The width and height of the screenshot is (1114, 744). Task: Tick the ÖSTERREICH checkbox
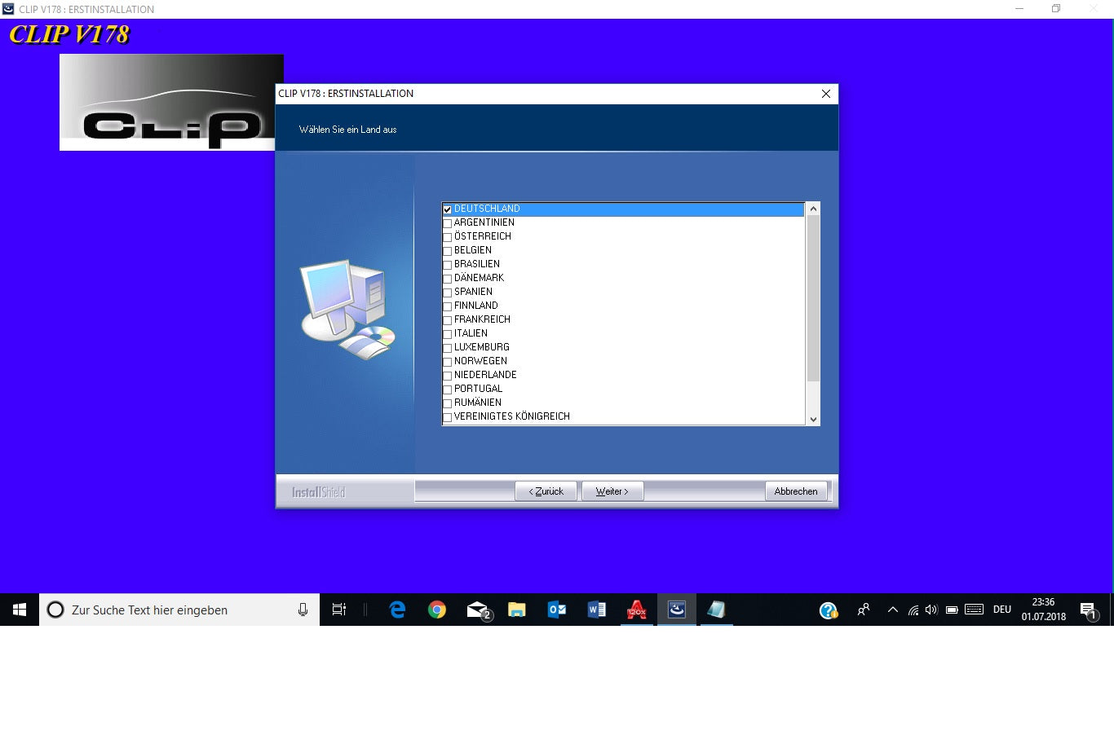click(x=447, y=237)
